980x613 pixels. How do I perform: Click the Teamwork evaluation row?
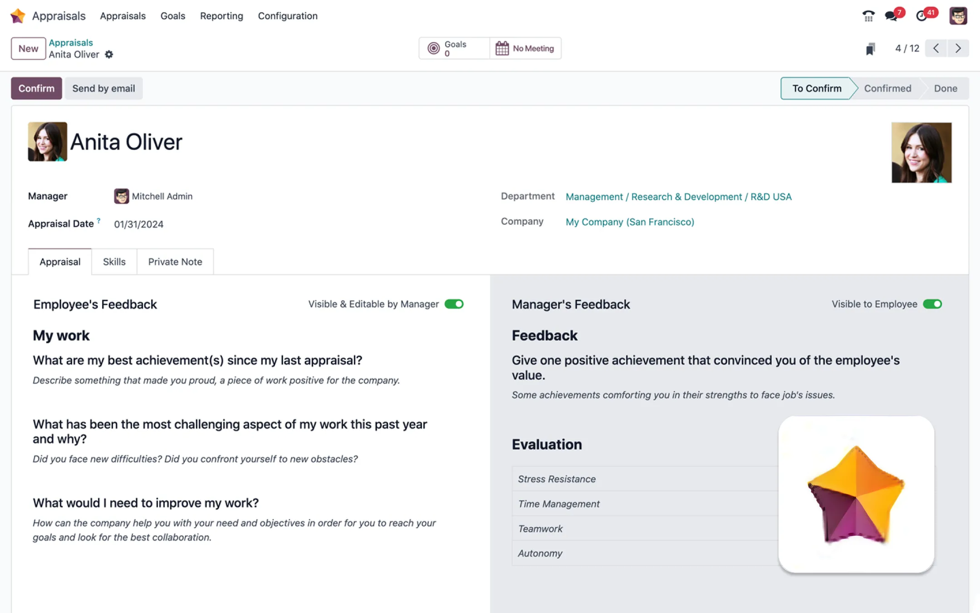pos(645,529)
